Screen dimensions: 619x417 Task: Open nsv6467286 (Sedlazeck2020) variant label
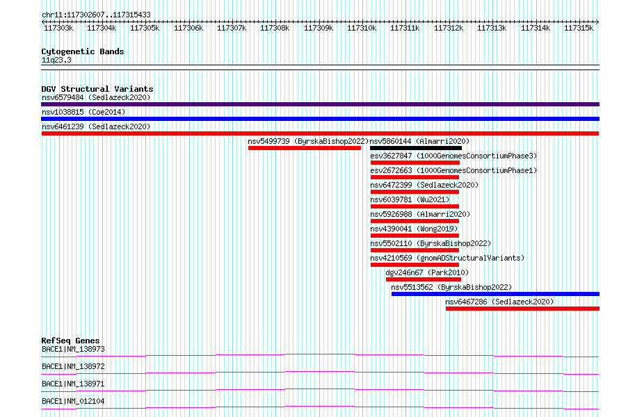click(499, 302)
